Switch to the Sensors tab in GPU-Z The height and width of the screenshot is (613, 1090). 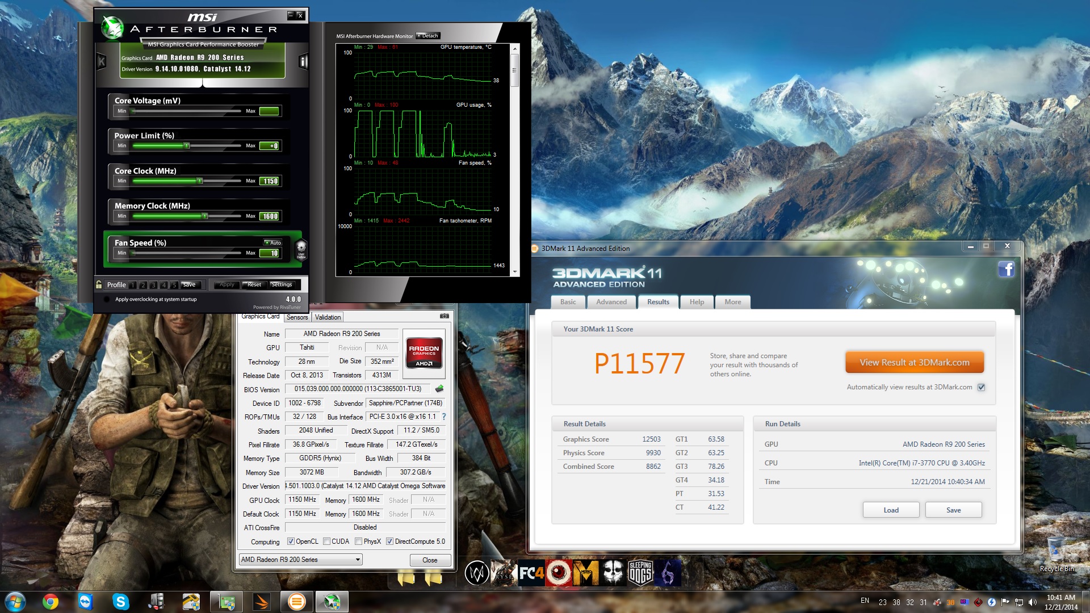(x=297, y=317)
